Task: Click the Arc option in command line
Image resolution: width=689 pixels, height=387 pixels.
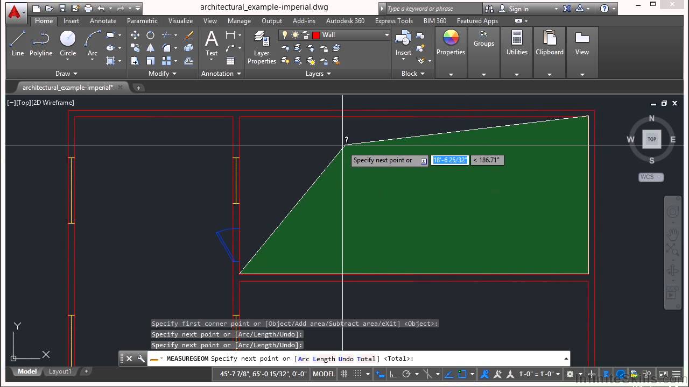Action: 304,359
